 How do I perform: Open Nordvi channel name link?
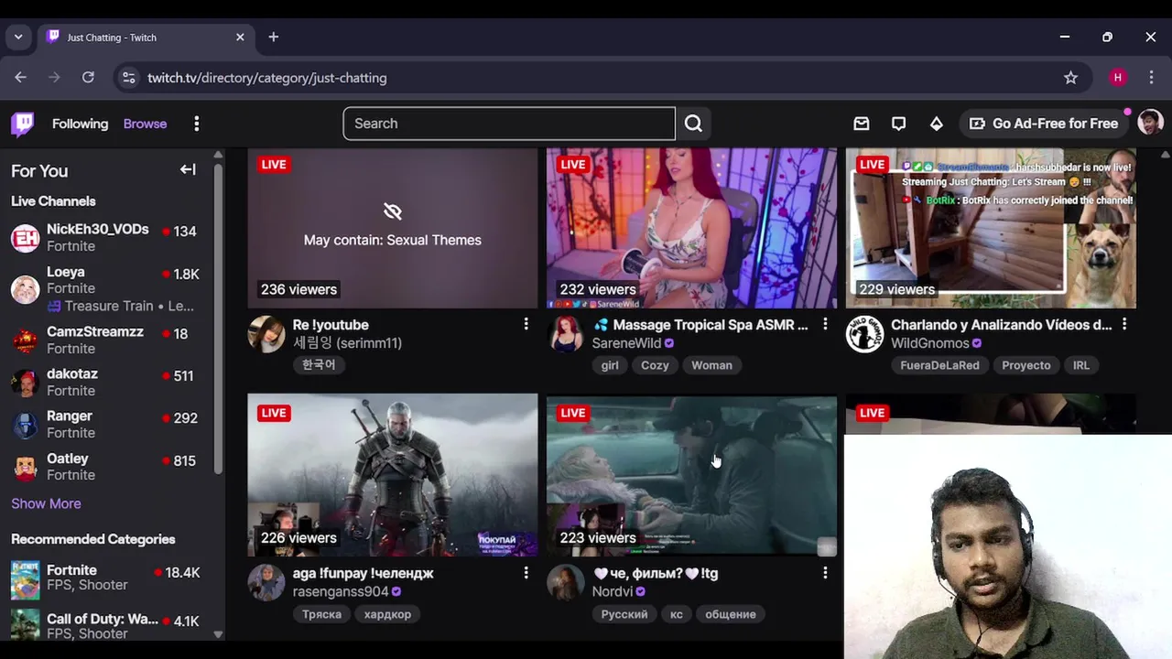pyautogui.click(x=613, y=591)
